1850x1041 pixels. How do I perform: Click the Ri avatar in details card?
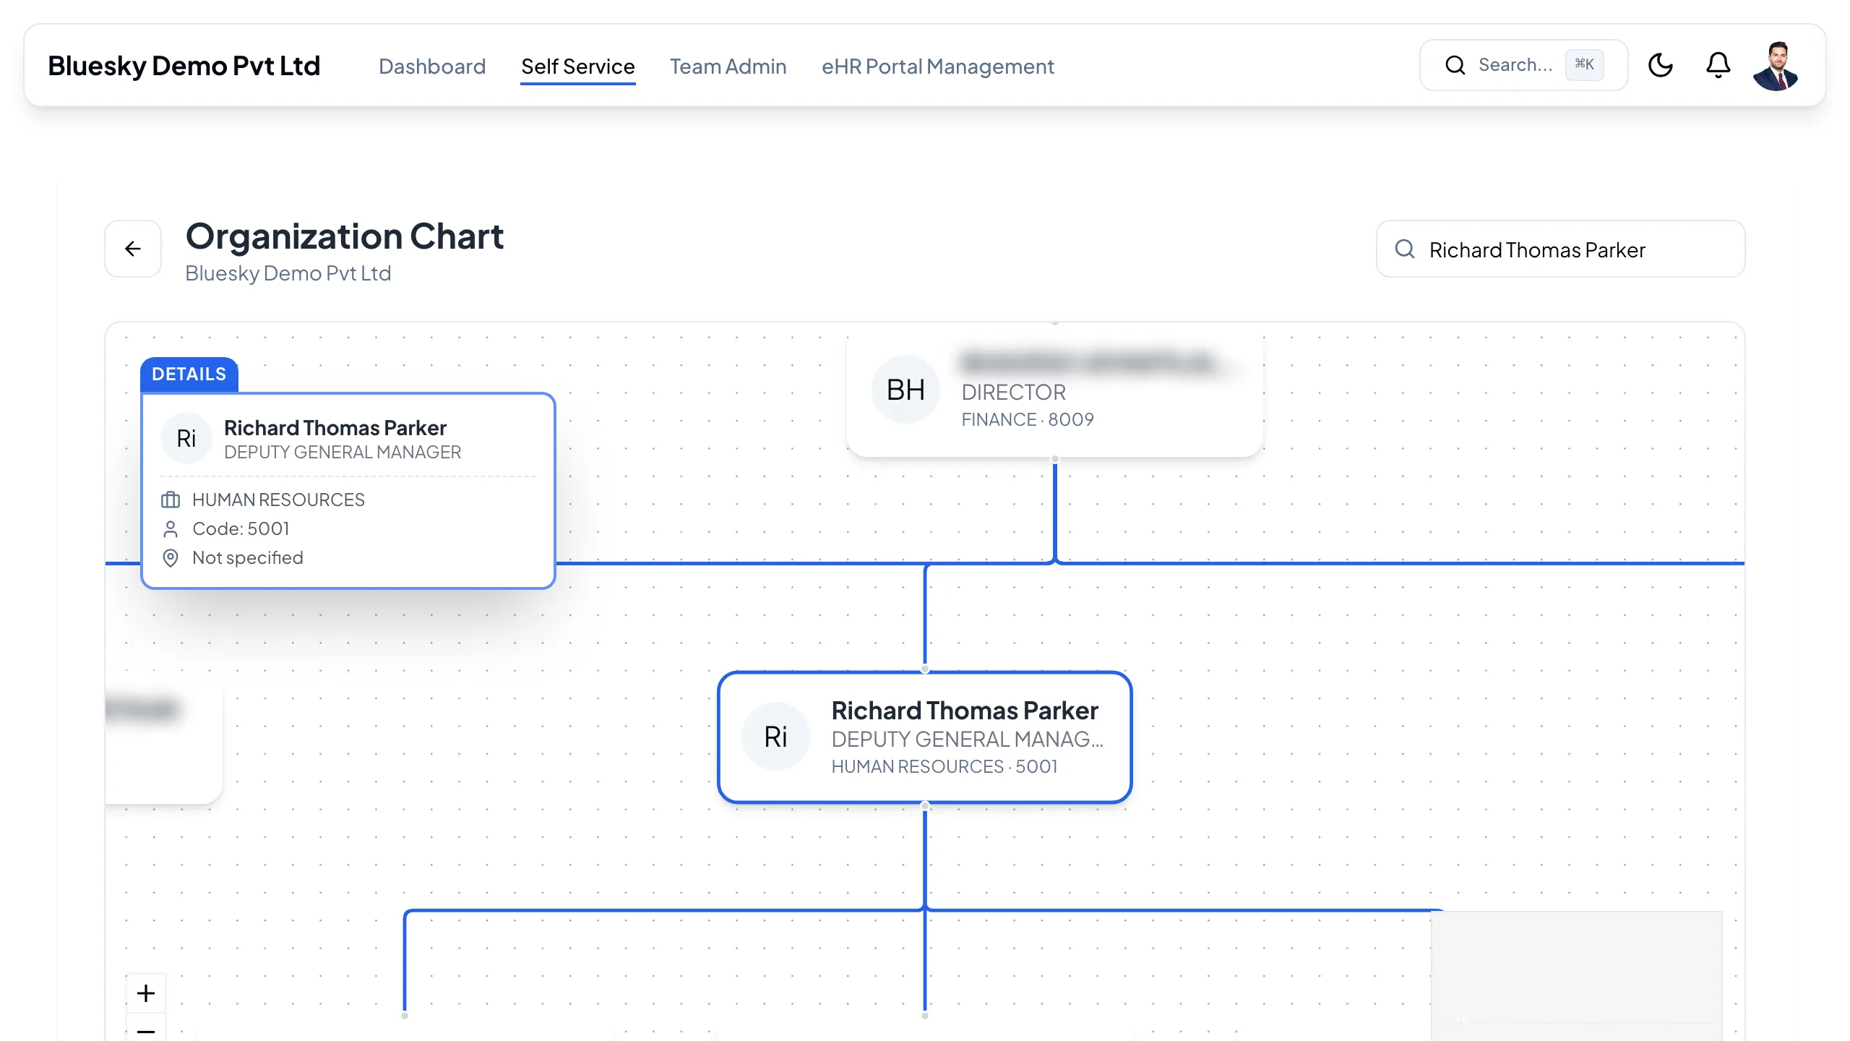pos(186,438)
